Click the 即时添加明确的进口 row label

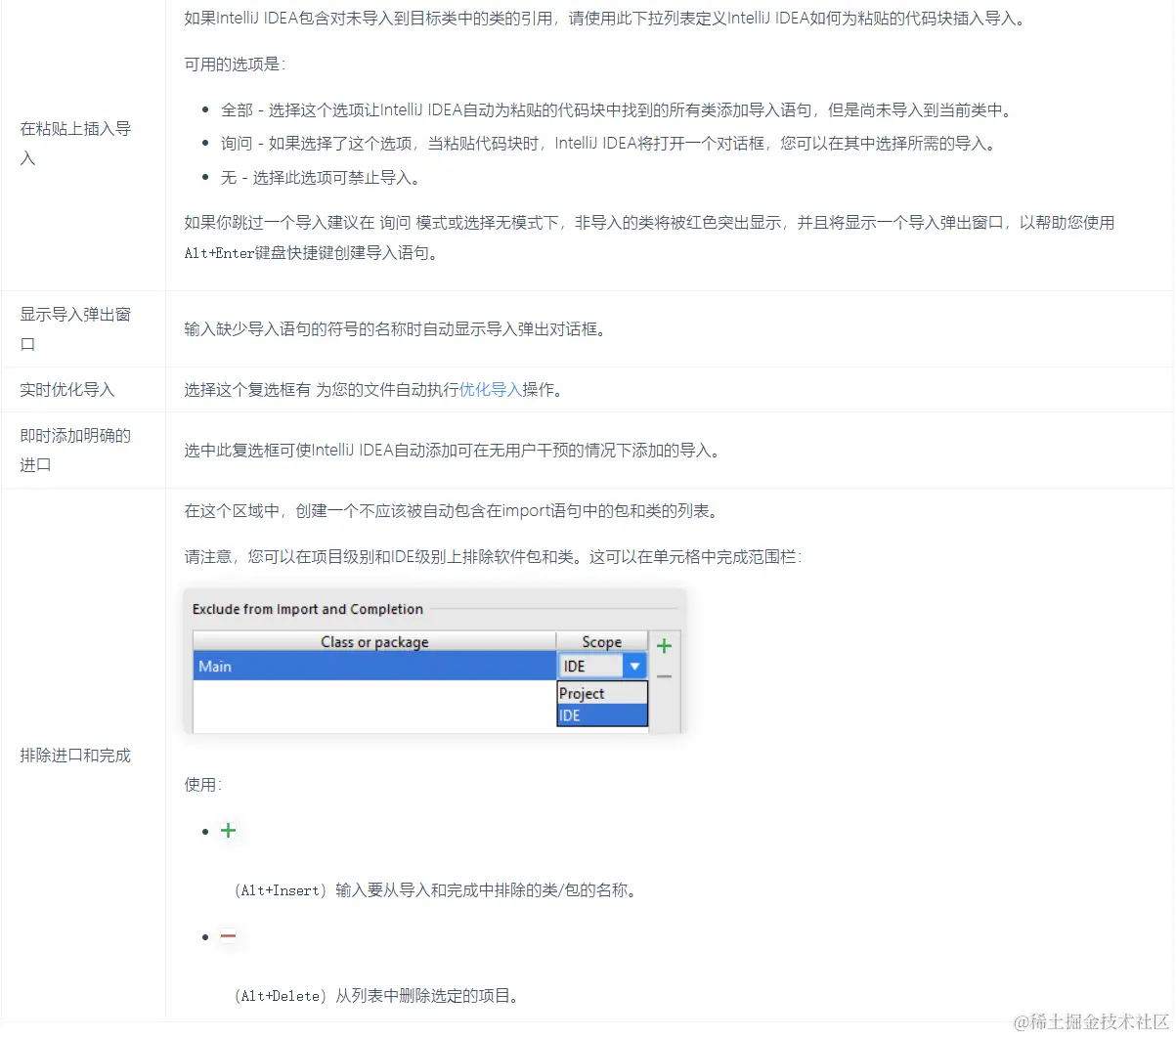[x=76, y=450]
